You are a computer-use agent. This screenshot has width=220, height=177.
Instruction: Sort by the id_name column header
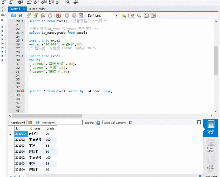coord(37,128)
